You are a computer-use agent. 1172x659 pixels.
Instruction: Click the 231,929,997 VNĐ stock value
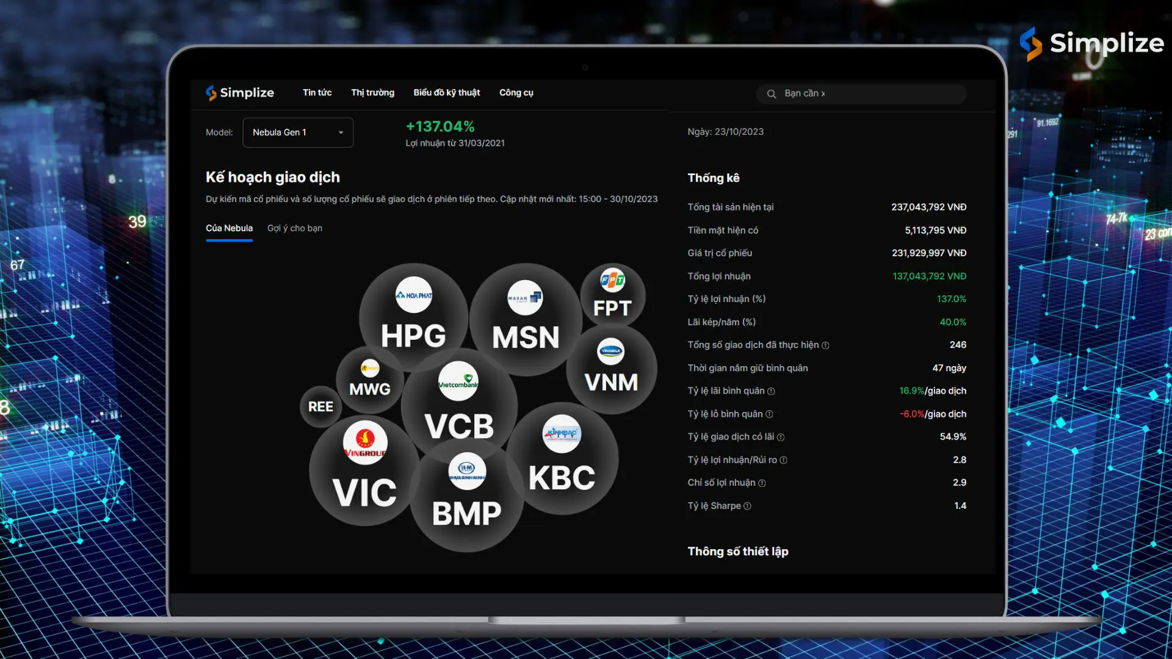pos(928,253)
